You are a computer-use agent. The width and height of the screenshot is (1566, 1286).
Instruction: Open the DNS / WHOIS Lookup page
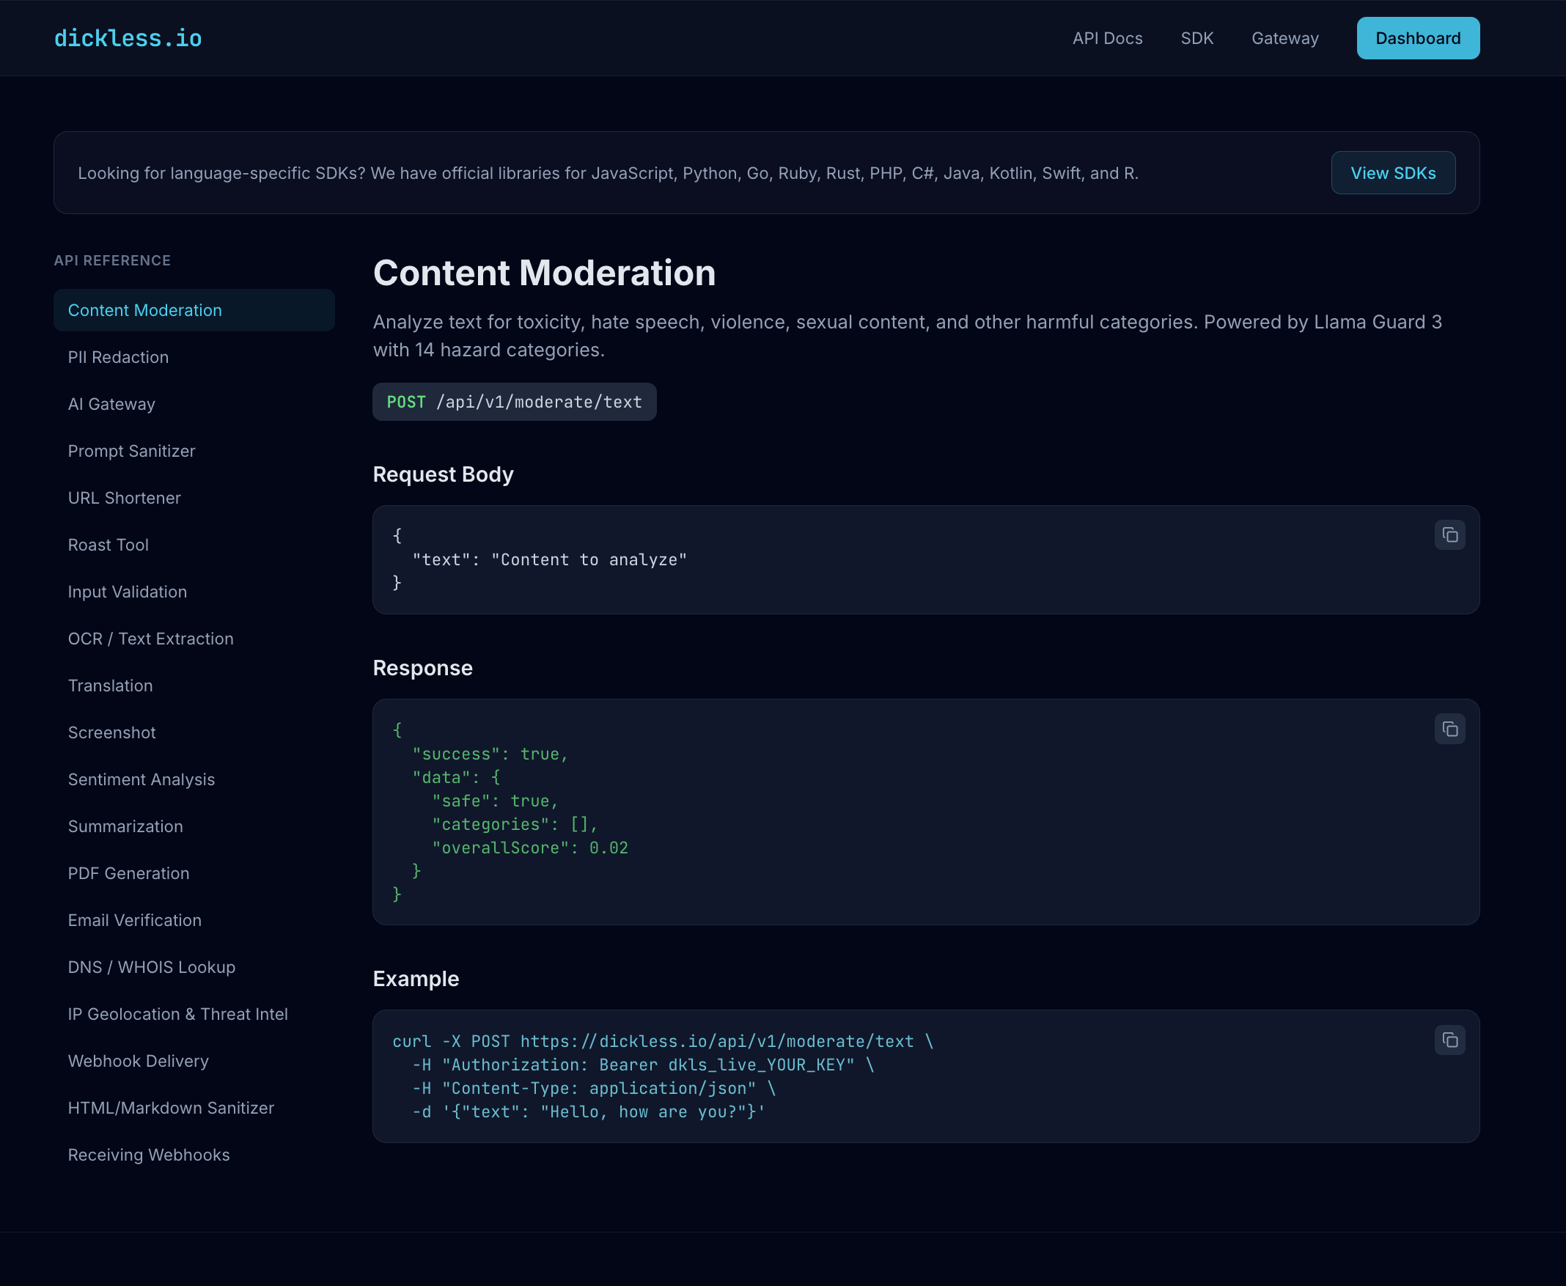pyautogui.click(x=151, y=967)
